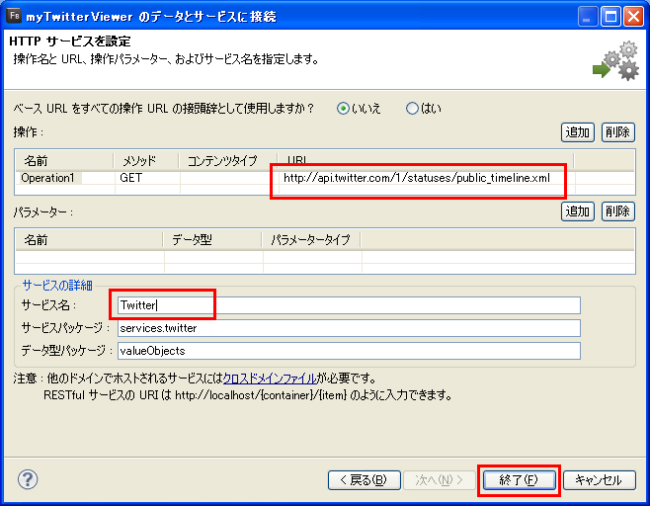Click the help question mark icon
The height and width of the screenshot is (506, 650).
coord(28,479)
